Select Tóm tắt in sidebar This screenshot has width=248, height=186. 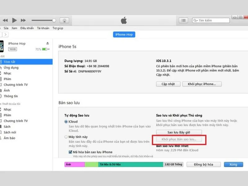[x=26, y=62]
